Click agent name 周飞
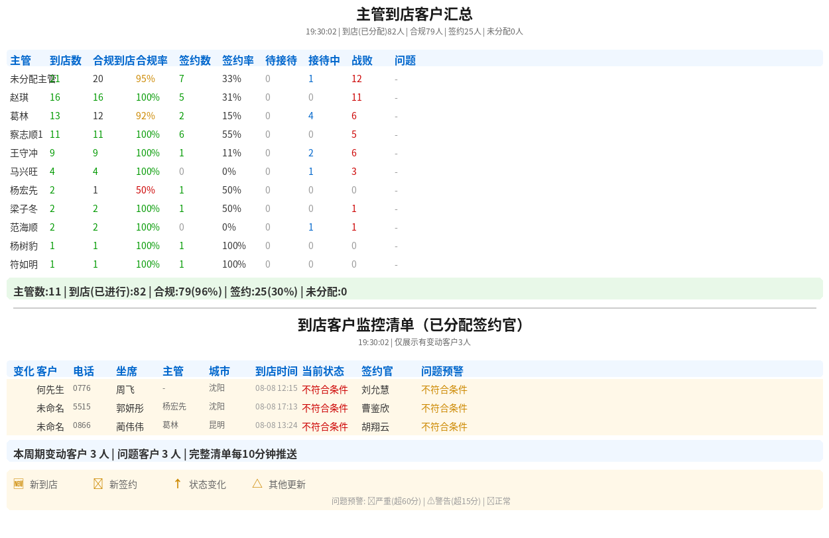 point(125,390)
